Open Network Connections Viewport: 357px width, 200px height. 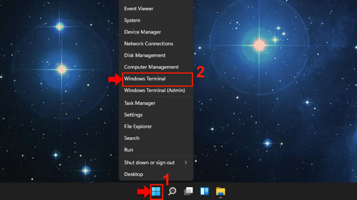[x=156, y=44]
